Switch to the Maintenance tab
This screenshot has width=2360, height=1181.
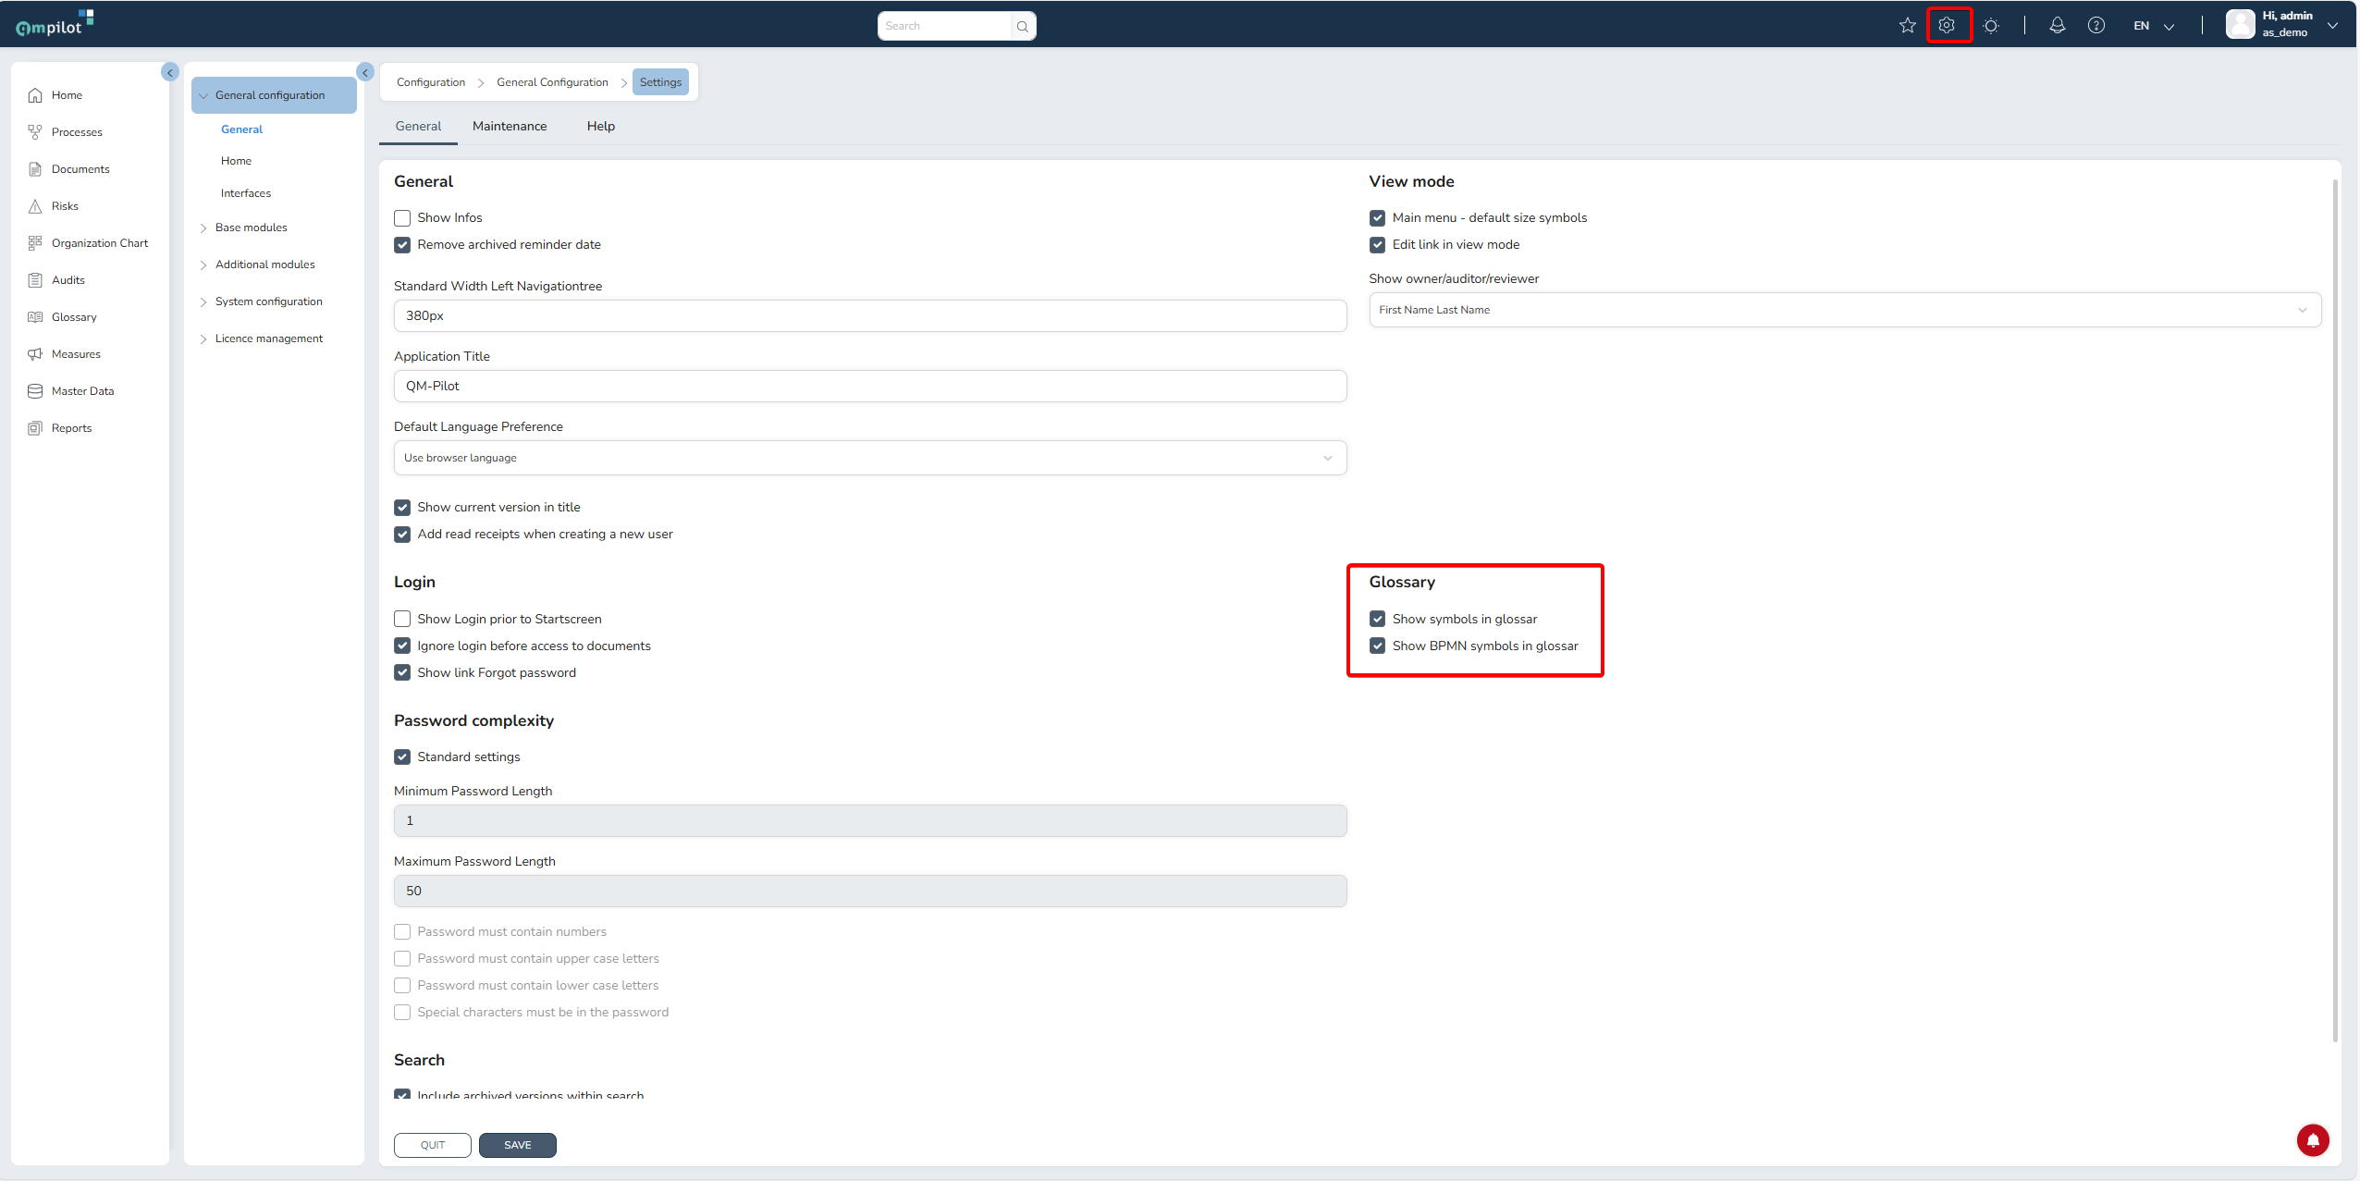[510, 127]
